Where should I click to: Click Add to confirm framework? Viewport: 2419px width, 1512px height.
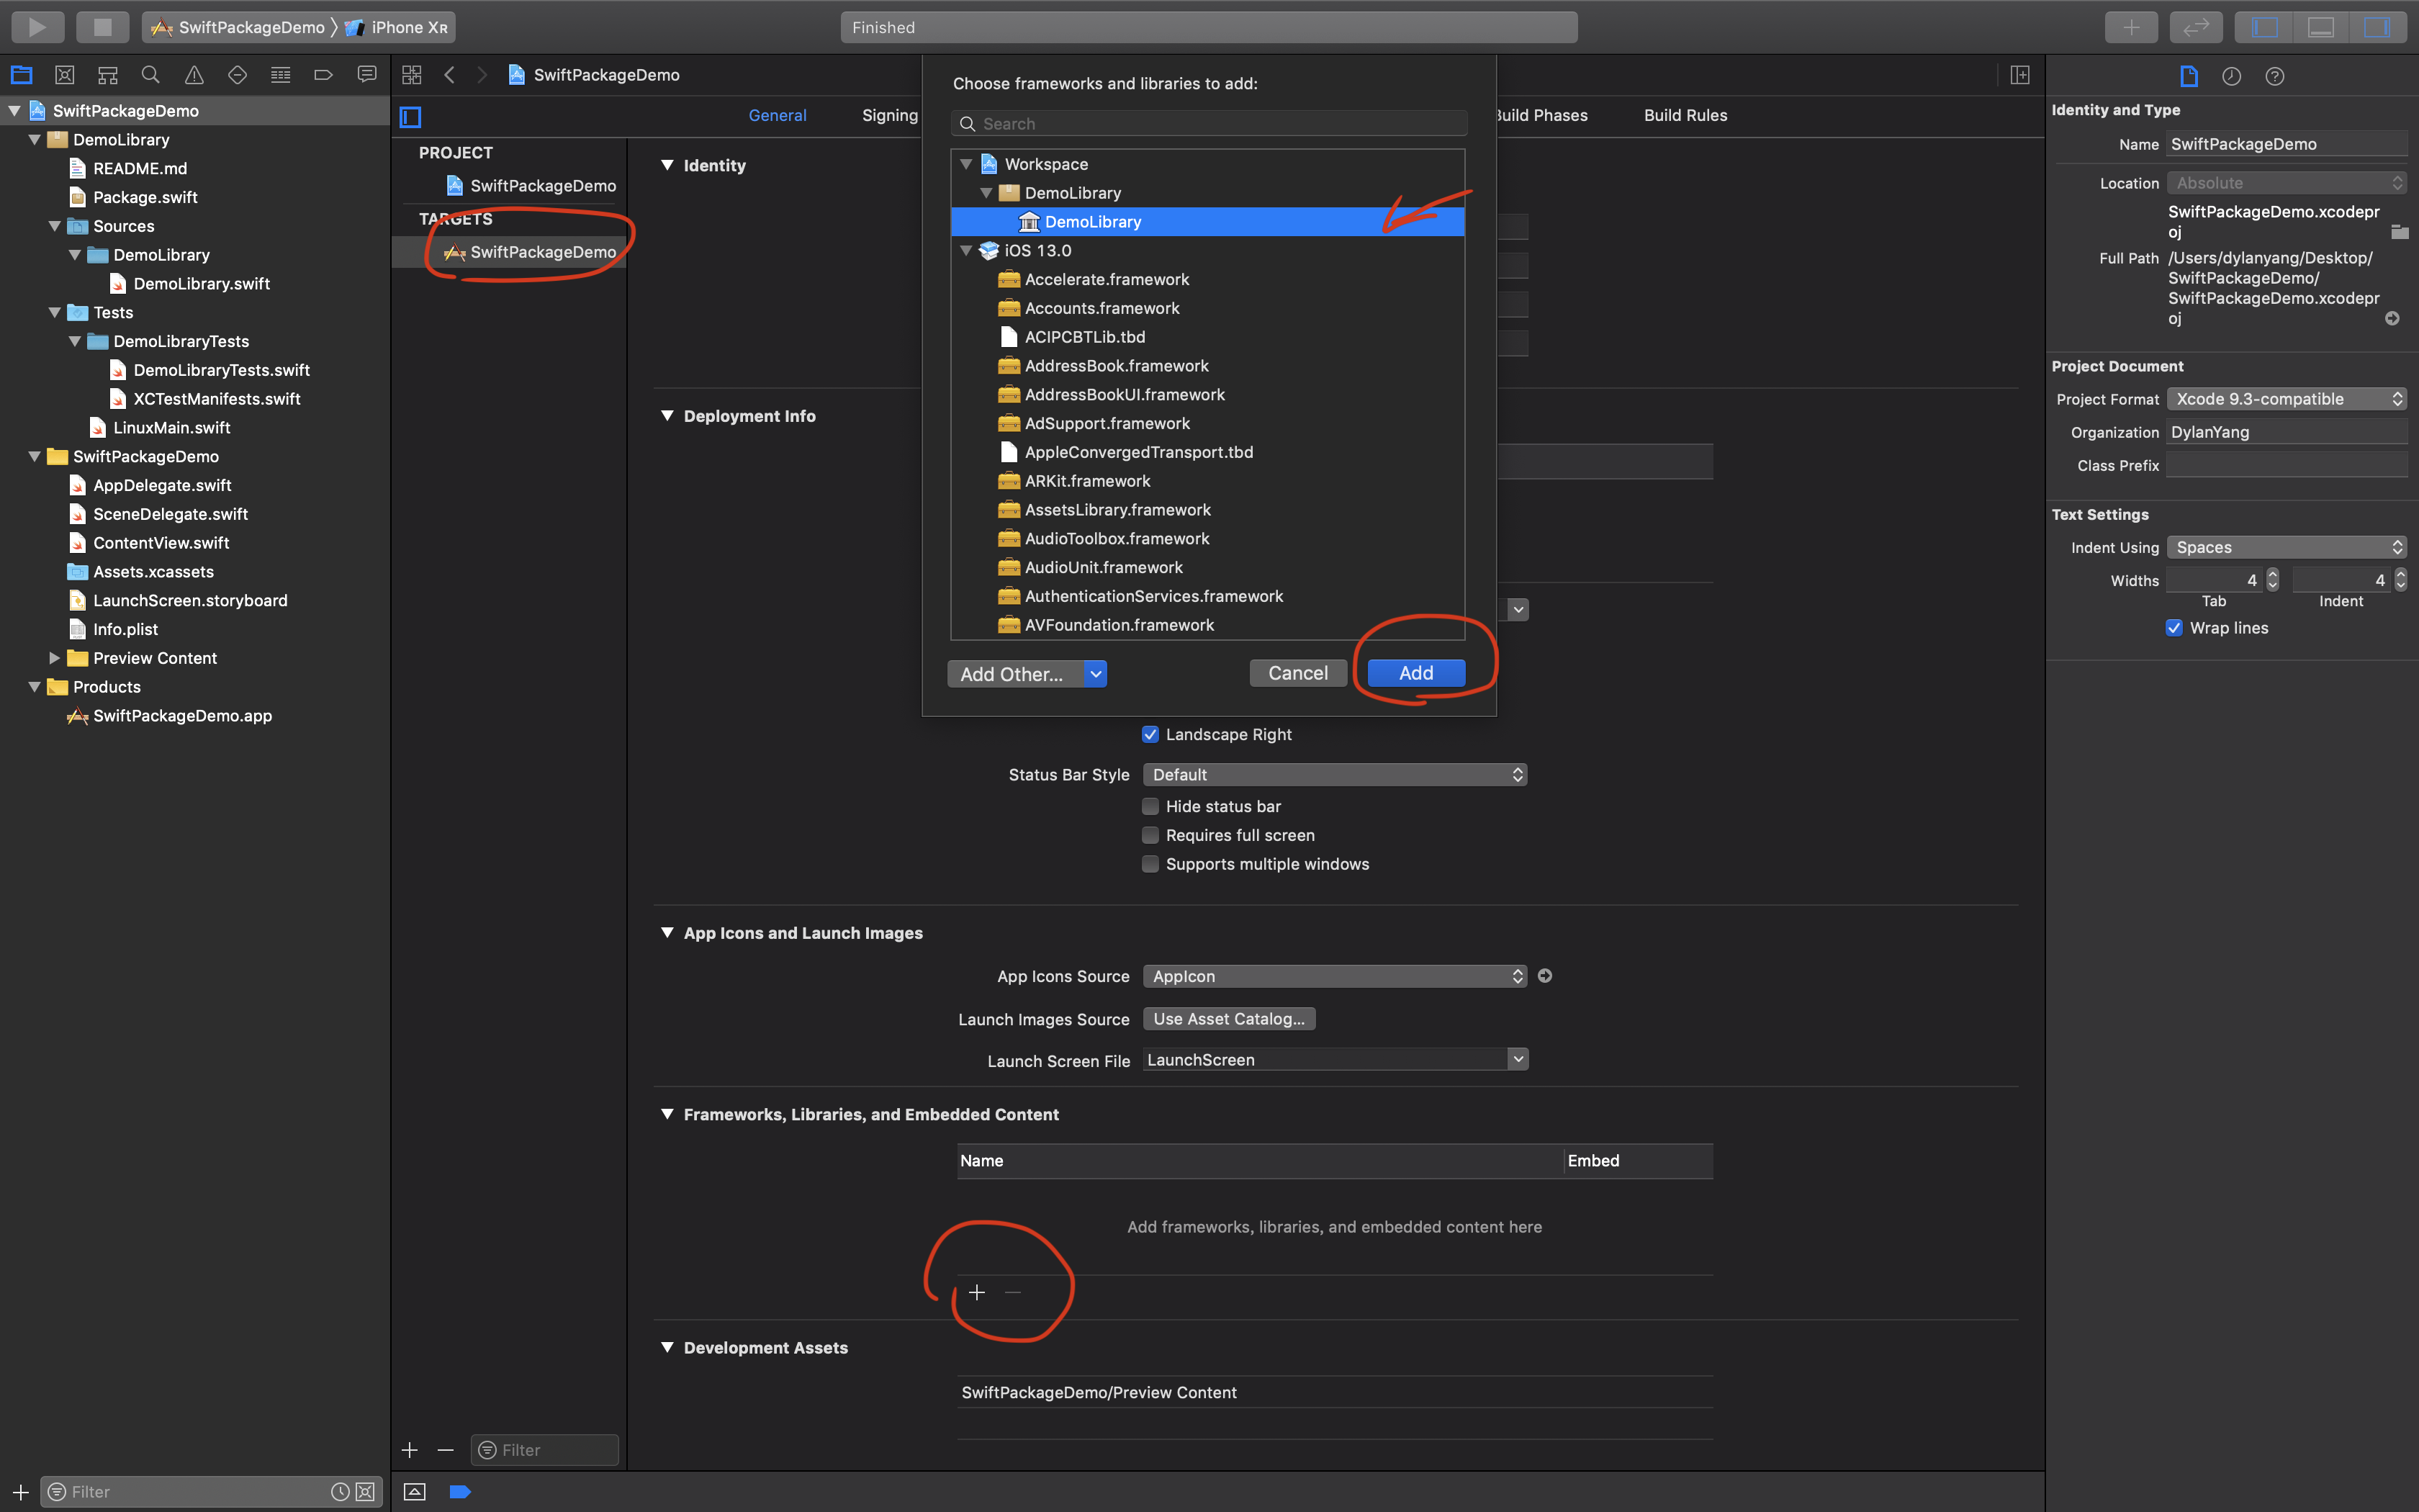coord(1415,673)
